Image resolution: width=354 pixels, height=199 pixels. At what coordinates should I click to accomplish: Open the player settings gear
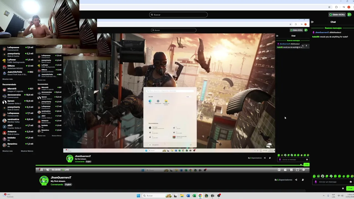point(303,170)
